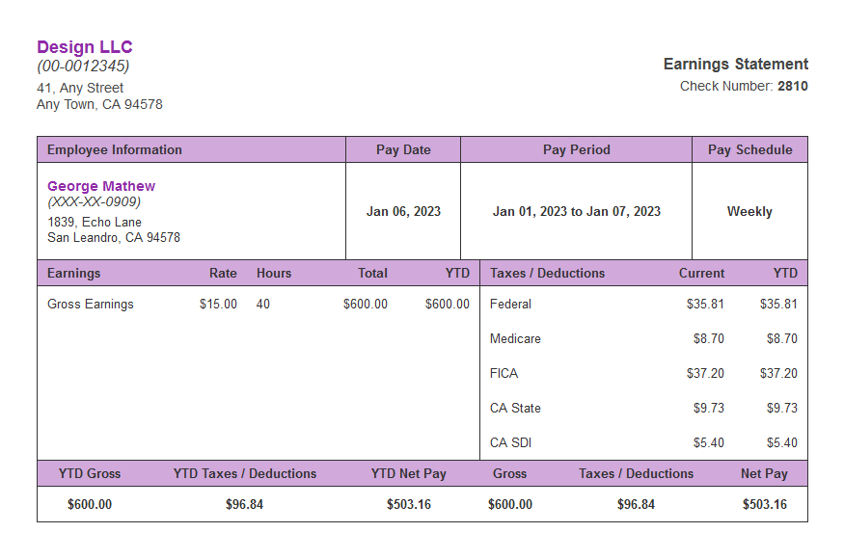Select the Pay Period header cell
This screenshot has height=559, width=844.
[x=576, y=149]
